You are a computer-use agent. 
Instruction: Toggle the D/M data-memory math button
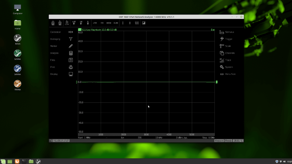click(x=116, y=23)
